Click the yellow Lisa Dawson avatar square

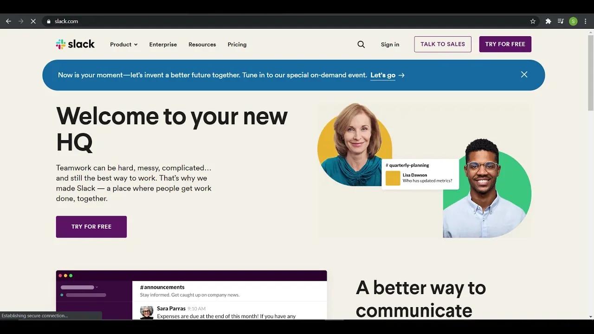click(x=393, y=178)
